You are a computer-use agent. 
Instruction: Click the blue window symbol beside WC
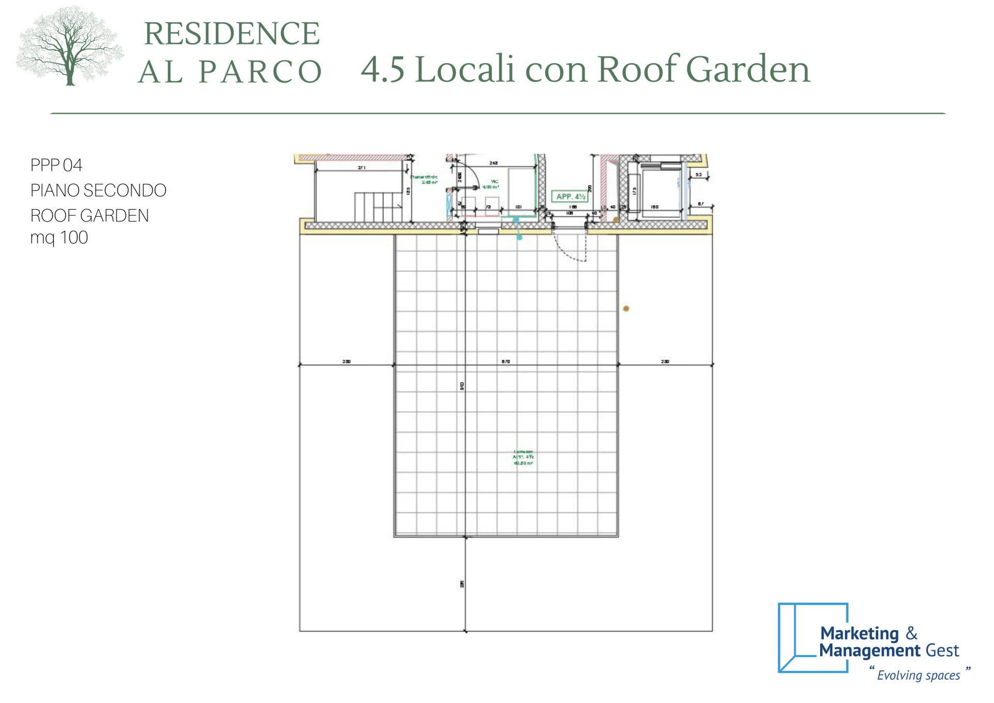click(x=448, y=205)
